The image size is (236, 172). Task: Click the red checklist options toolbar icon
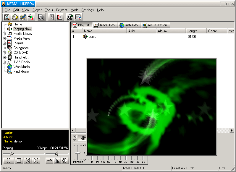click(60, 17)
